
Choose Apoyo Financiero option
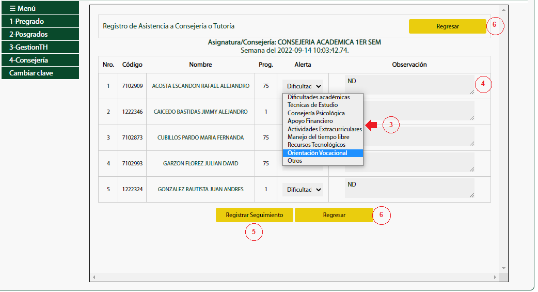[x=323, y=121]
